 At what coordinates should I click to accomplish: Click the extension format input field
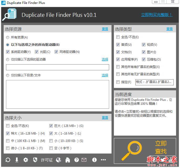[154, 82]
